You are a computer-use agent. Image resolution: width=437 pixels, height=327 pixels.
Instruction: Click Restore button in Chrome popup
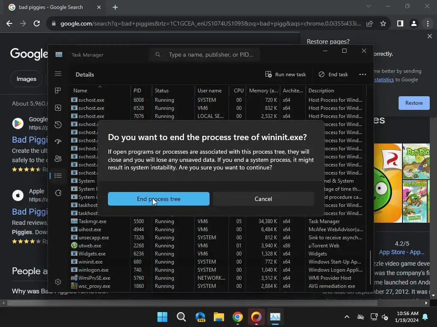(414, 103)
